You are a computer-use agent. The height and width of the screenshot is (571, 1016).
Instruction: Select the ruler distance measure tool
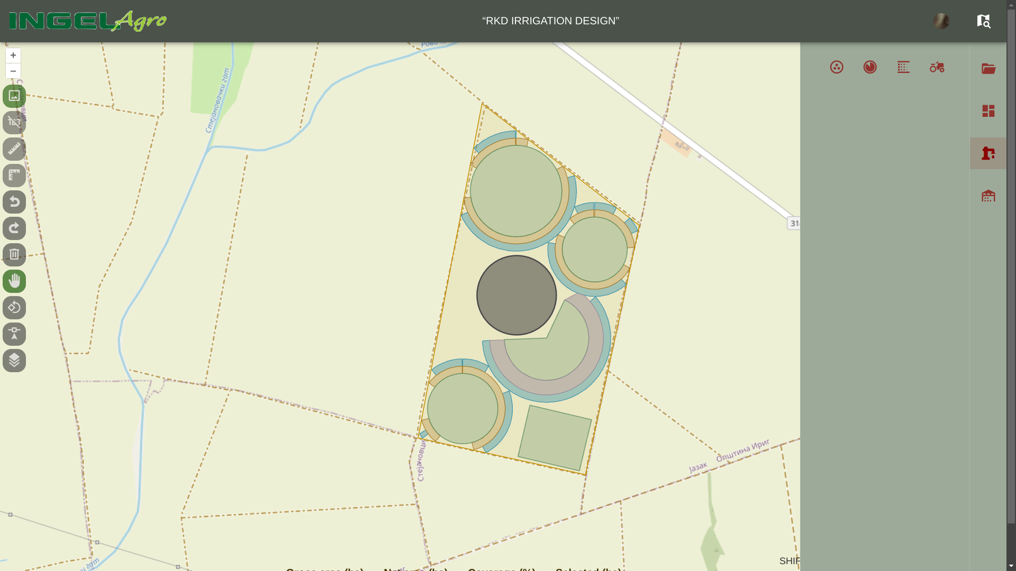point(14,149)
